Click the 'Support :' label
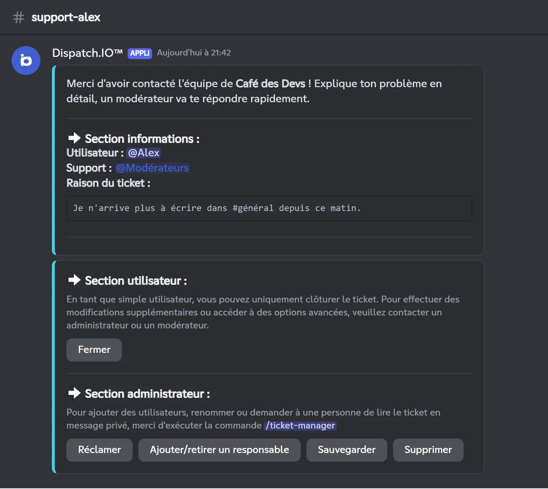548x489 pixels. (x=89, y=168)
